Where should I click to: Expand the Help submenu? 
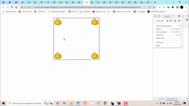[x=168, y=46]
